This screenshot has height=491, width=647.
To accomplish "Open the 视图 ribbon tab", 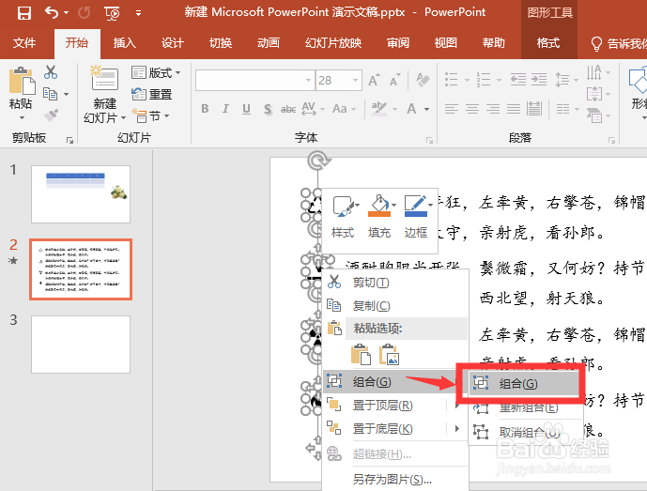I will point(446,43).
